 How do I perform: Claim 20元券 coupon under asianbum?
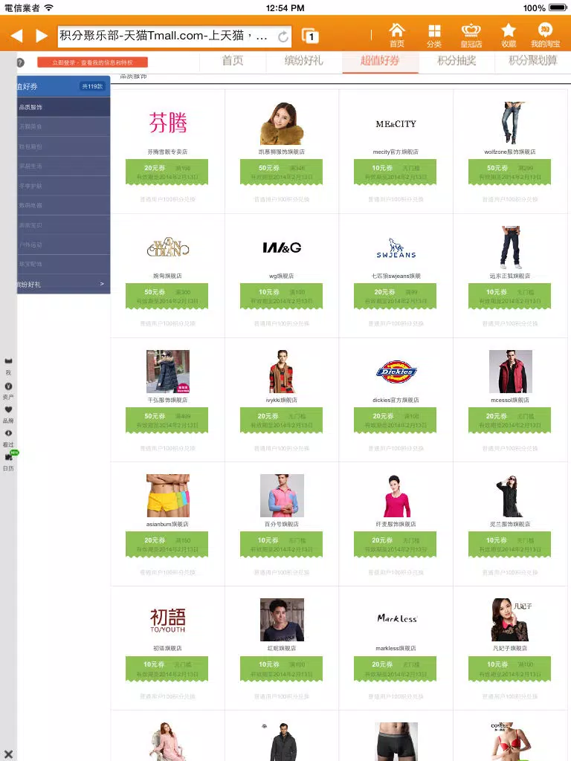[167, 545]
